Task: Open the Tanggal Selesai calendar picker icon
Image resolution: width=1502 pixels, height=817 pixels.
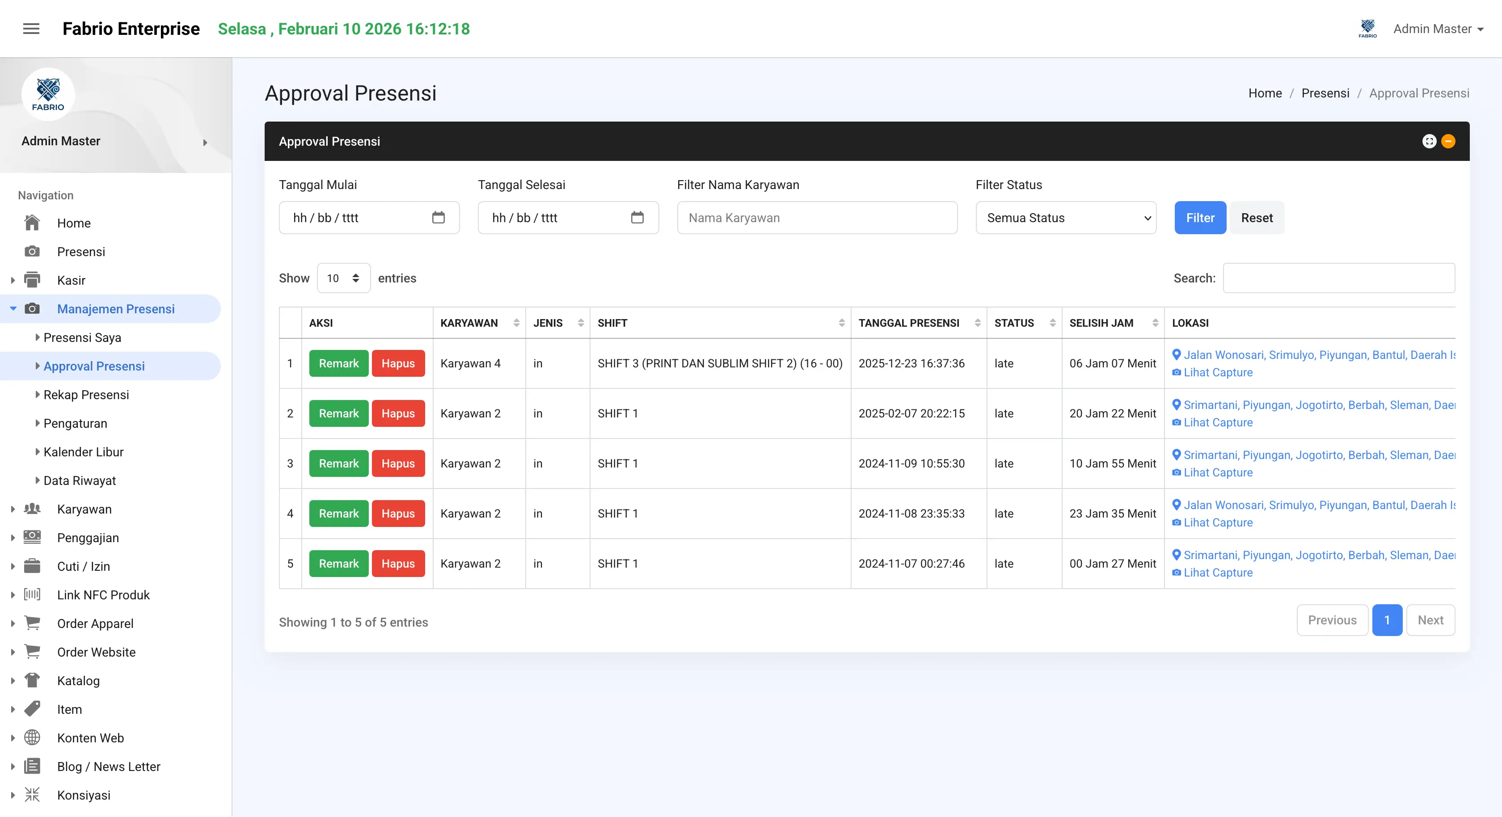Action: click(637, 218)
